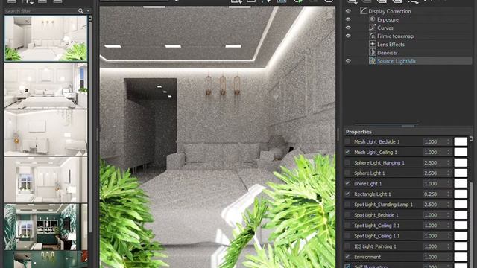The image size is (477, 268).
Task: Select the Source: LightMix label
Action: tap(397, 61)
